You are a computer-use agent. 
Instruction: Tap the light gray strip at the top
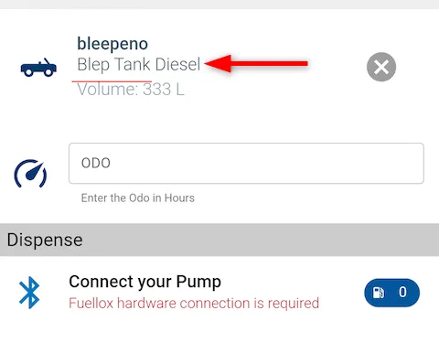point(219,5)
